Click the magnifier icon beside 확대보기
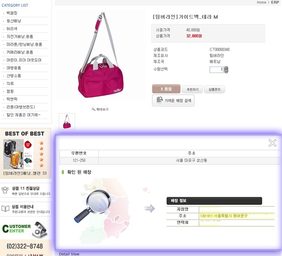The height and width of the screenshot is (256, 282). point(93,109)
